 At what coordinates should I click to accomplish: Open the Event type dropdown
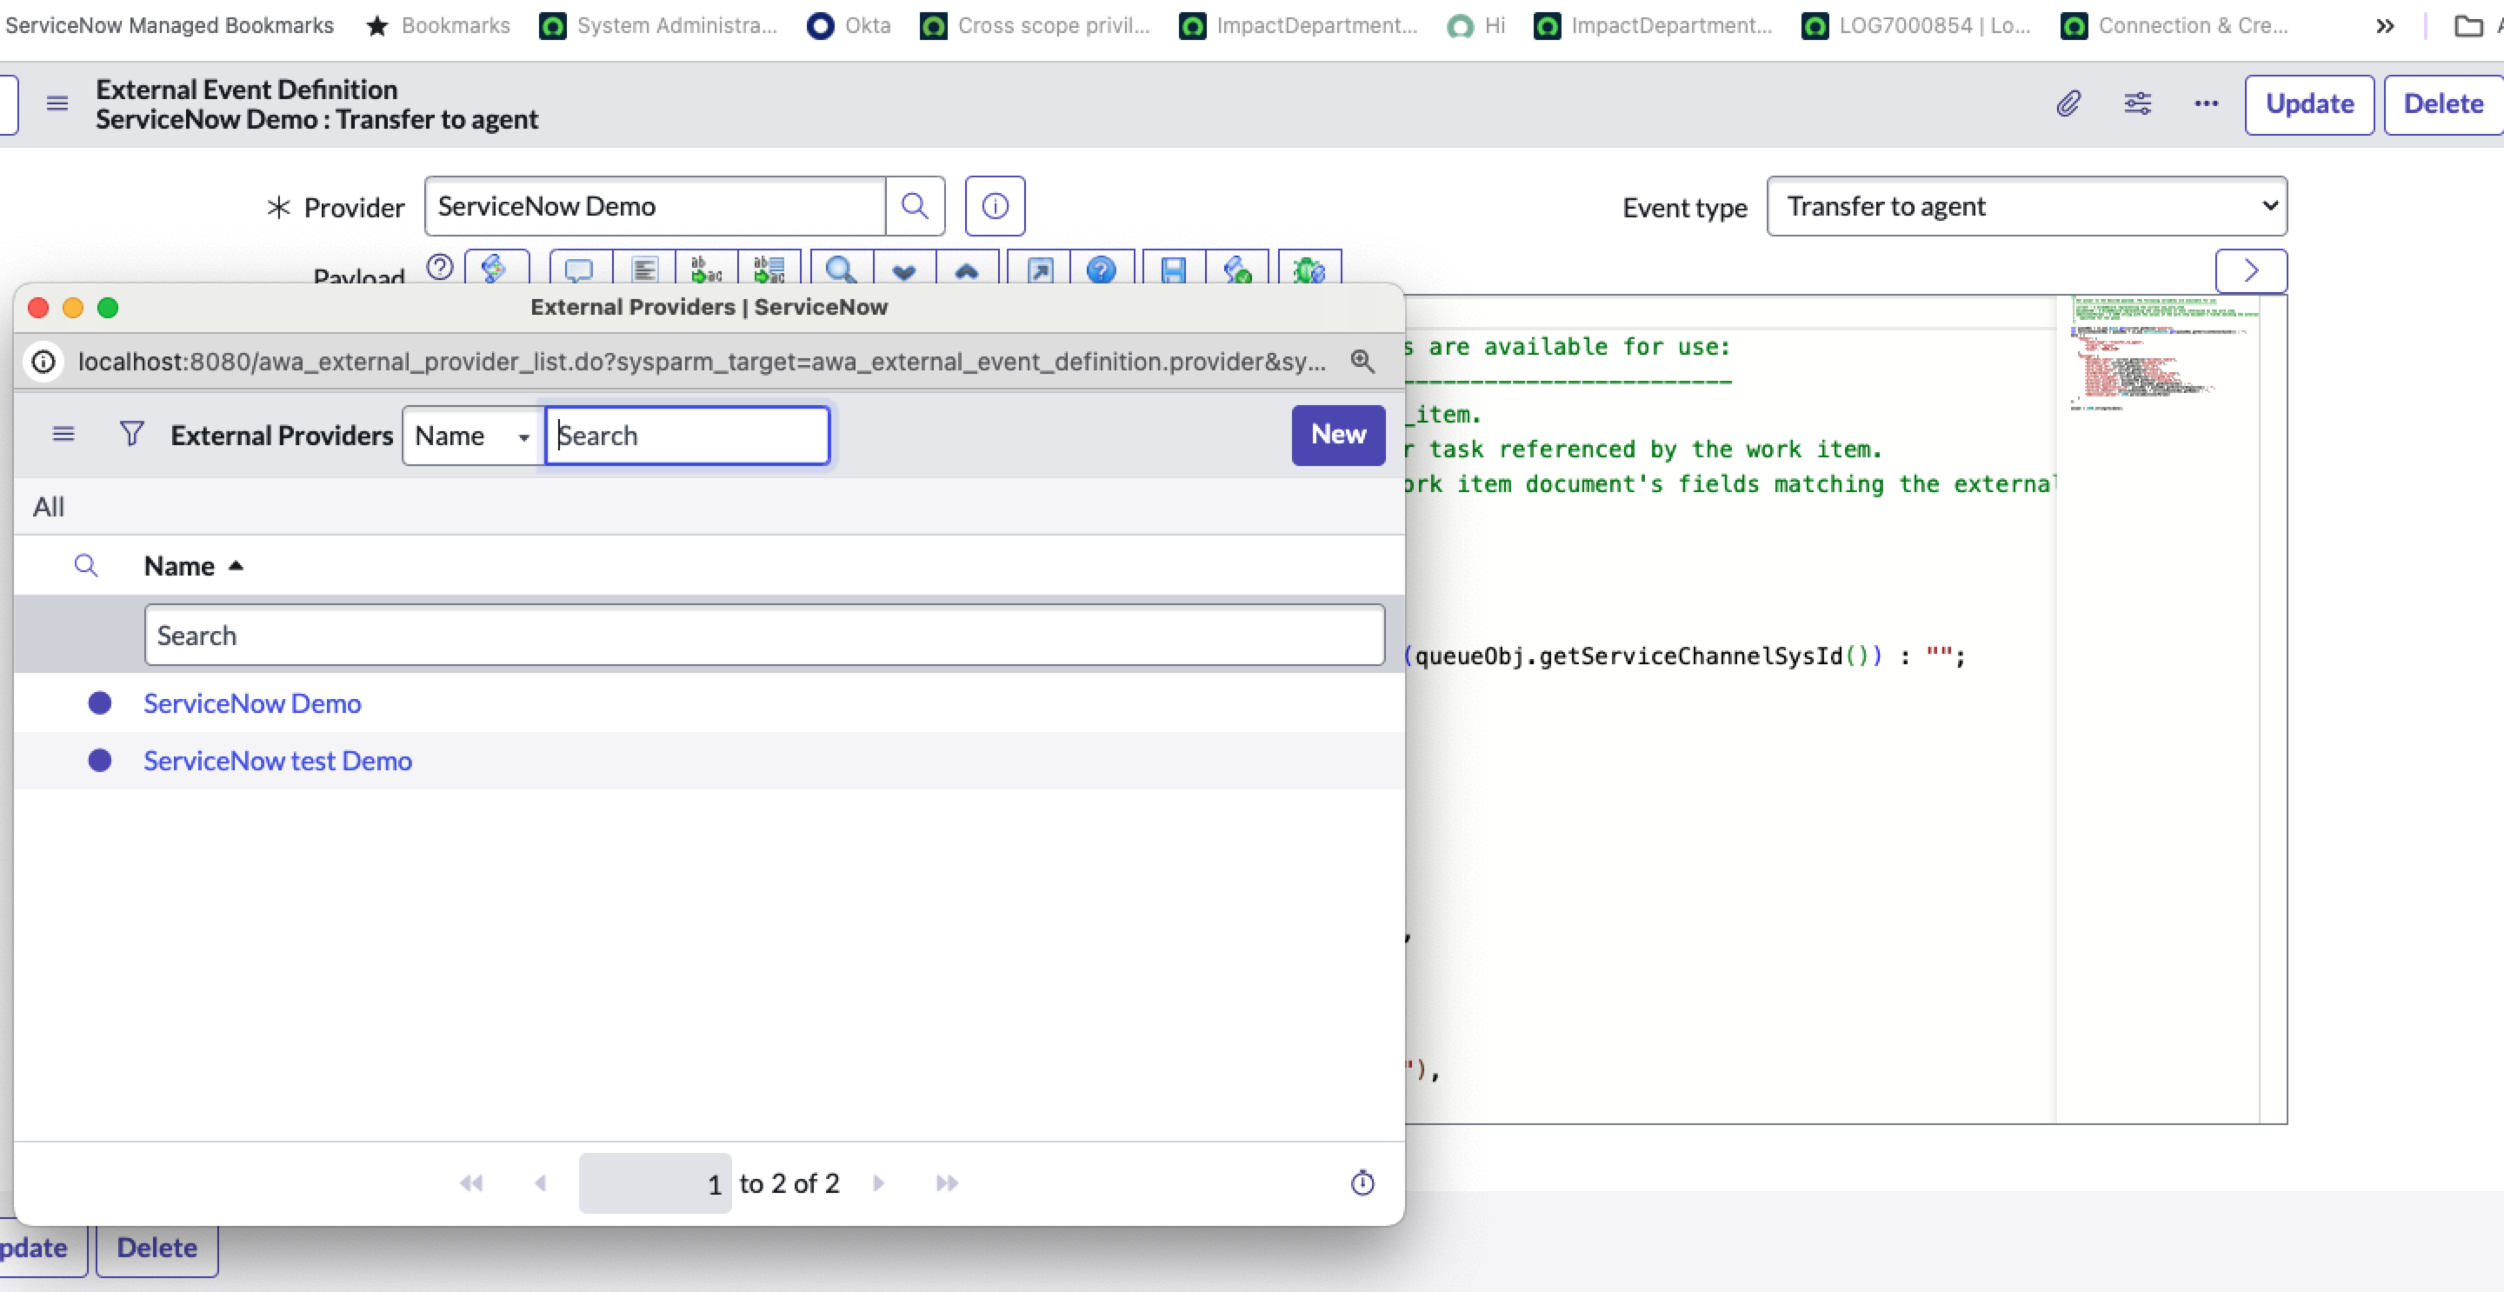pyautogui.click(x=2027, y=206)
